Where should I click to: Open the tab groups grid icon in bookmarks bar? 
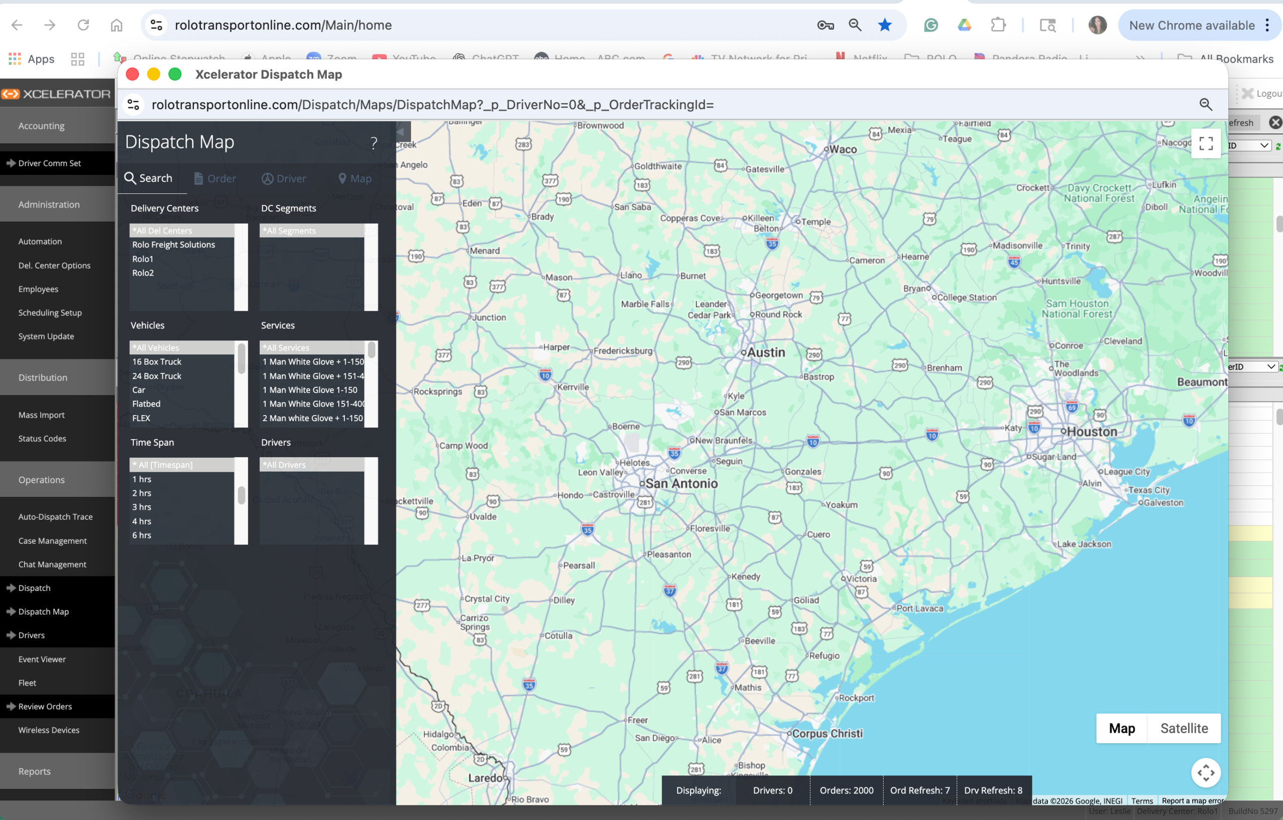(78, 59)
